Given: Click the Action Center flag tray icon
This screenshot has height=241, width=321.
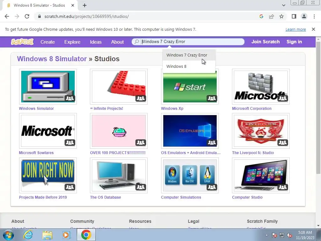Looking at the screenshot, I should pyautogui.click(x=274, y=235).
